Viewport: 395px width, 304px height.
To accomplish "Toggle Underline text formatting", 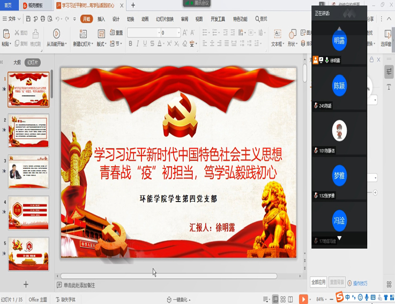I will click(x=146, y=43).
